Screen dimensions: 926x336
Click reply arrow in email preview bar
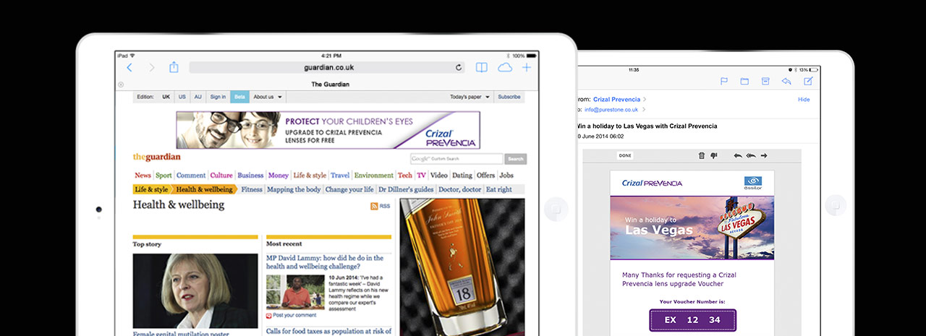(x=738, y=155)
